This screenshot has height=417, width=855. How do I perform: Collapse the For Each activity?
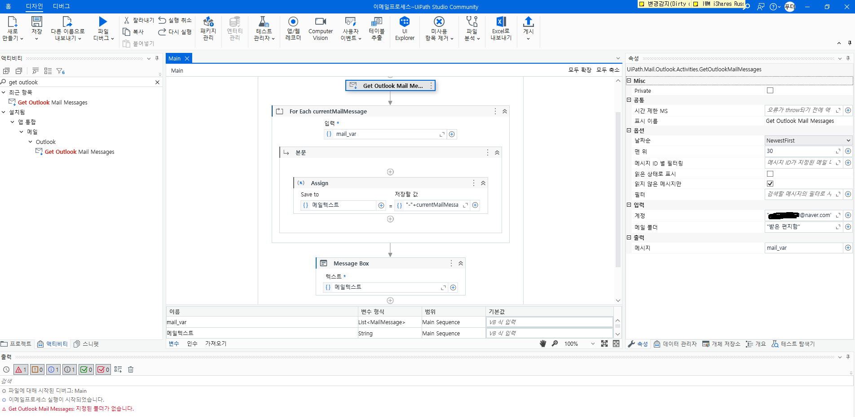click(x=505, y=111)
